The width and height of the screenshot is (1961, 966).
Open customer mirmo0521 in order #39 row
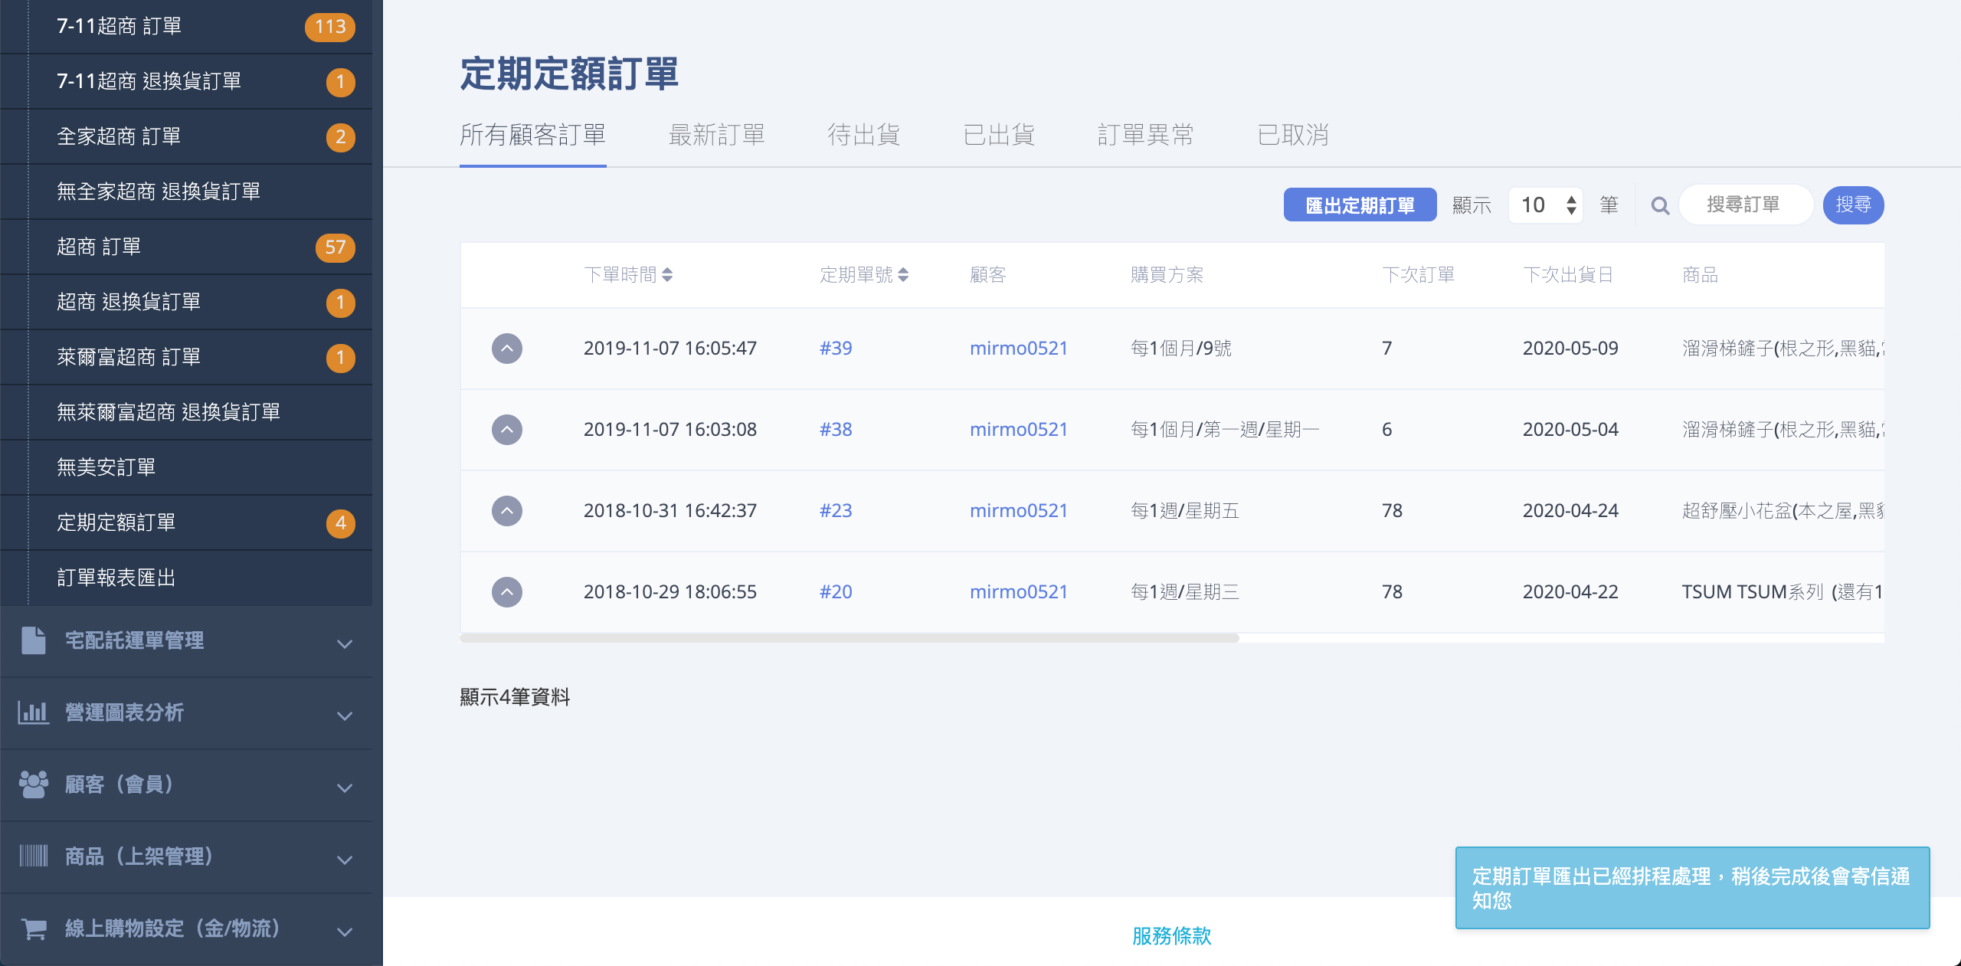1018,349
